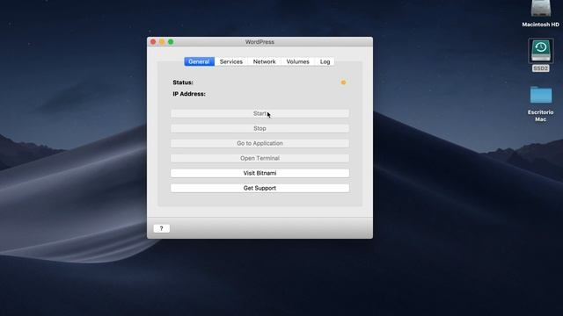Select the Escritorio Mac folder icon
This screenshot has width=563, height=316.
(541, 95)
